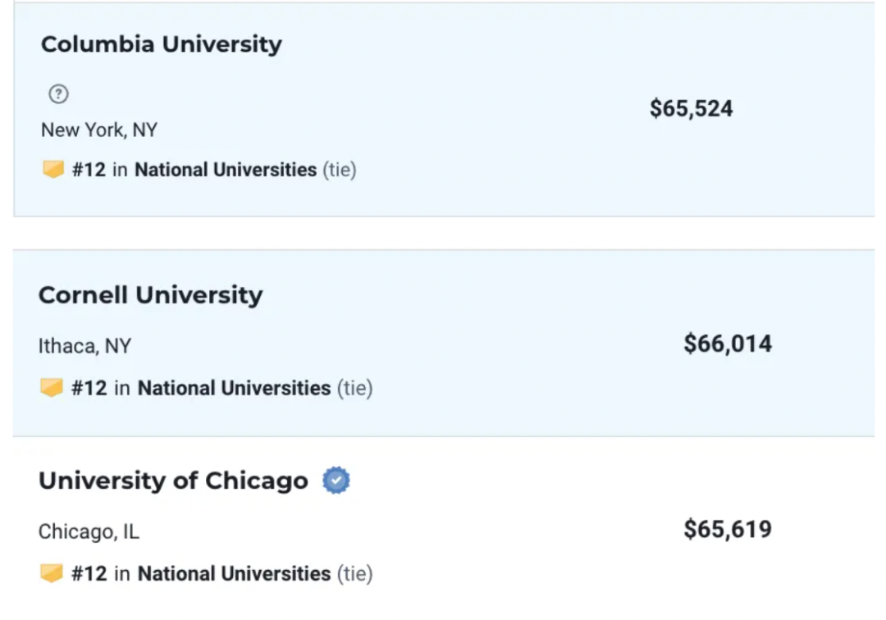Click the verified badge next to University of Chicago
This screenshot has height=620, width=886.
(336, 481)
